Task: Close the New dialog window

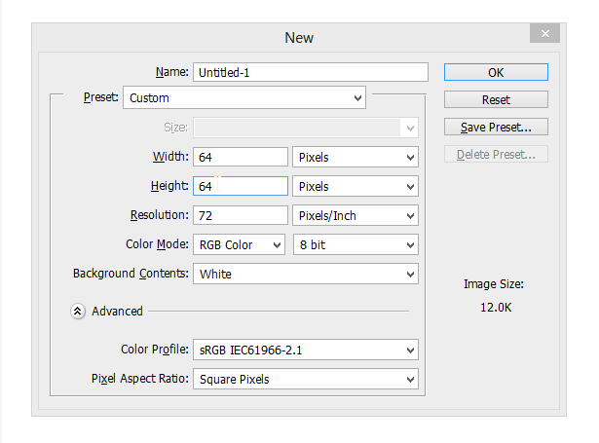Action: click(543, 34)
